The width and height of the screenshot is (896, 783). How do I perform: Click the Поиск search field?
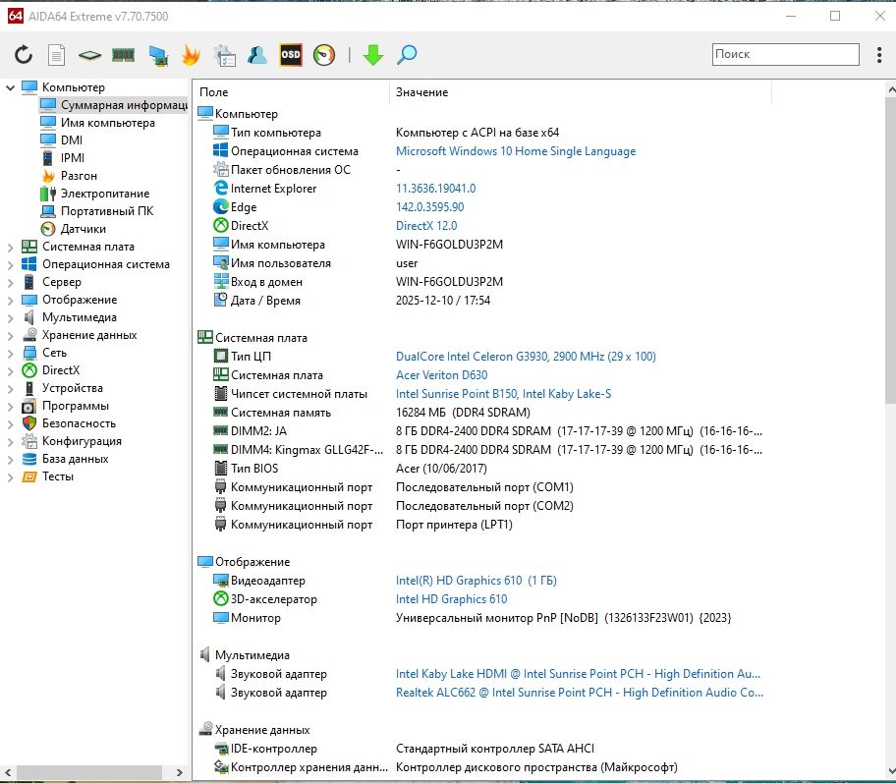click(785, 54)
